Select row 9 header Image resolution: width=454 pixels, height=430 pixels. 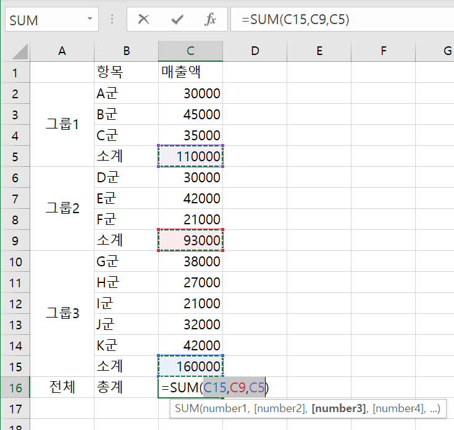click(15, 240)
